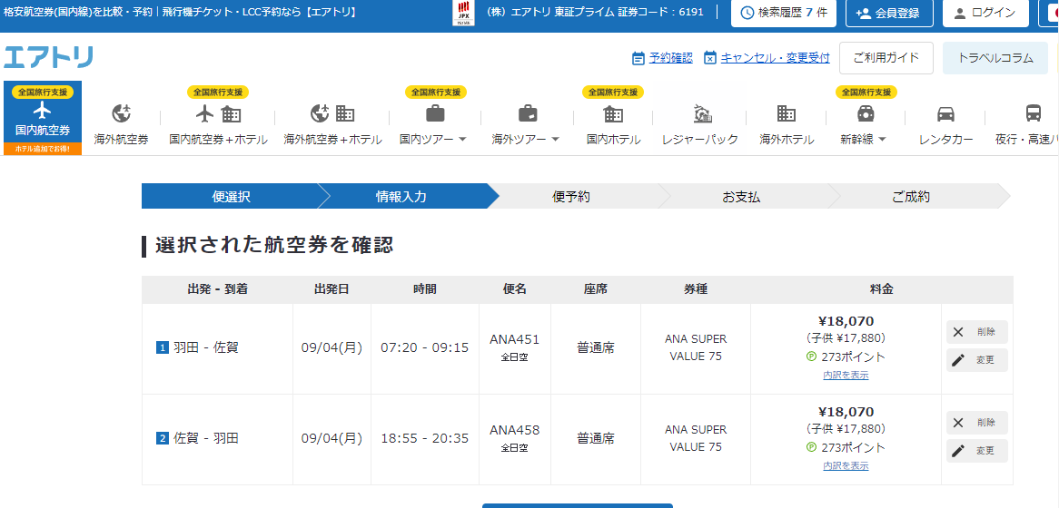The height and width of the screenshot is (508, 1059).
Task: Delete the 佐賀 - 羽田 flight with 削除
Action: (x=976, y=423)
